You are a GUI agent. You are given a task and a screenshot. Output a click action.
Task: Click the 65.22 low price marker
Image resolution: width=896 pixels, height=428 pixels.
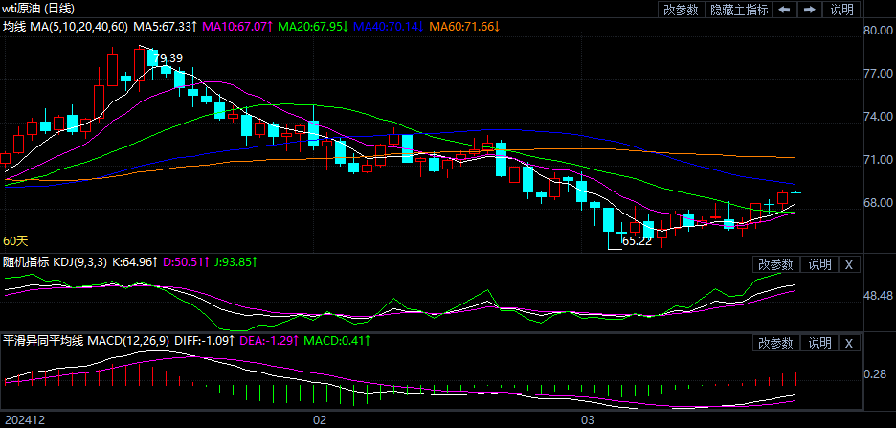(x=637, y=241)
